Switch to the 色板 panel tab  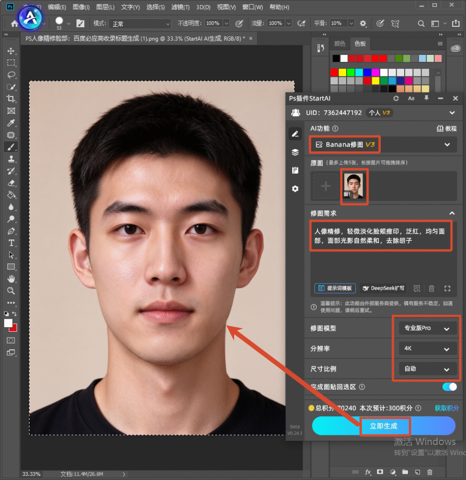[360, 44]
